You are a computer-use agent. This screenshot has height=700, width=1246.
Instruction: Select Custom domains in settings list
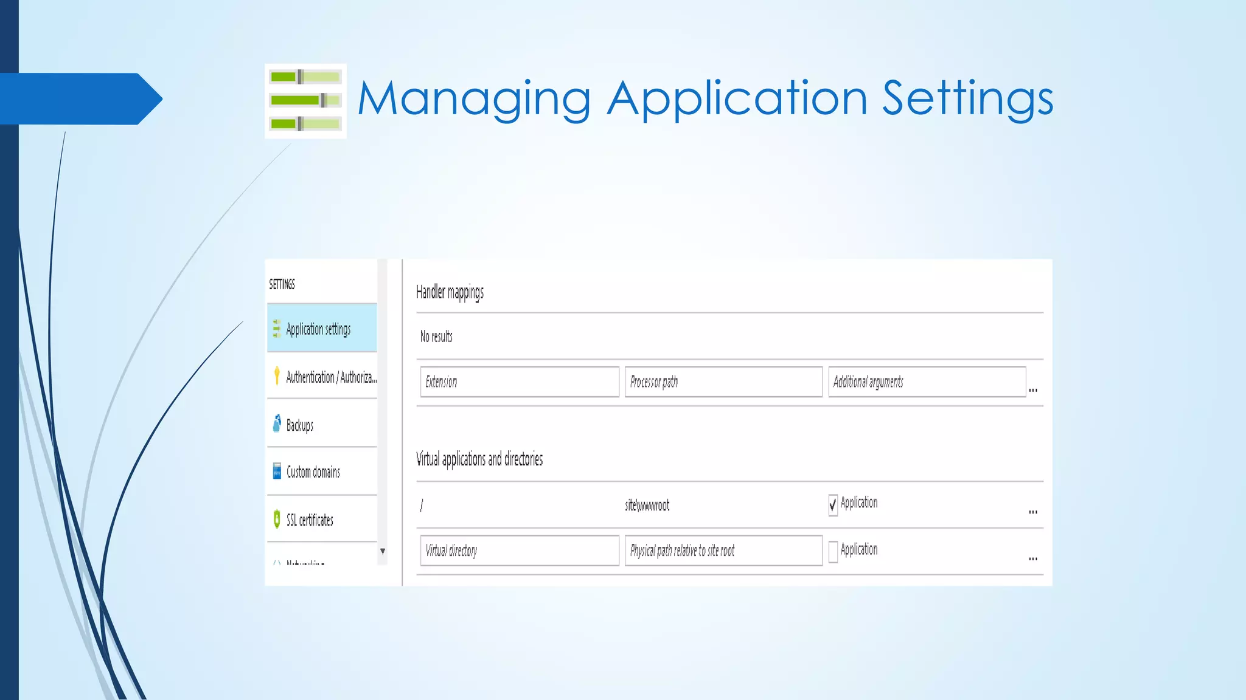tap(322, 472)
